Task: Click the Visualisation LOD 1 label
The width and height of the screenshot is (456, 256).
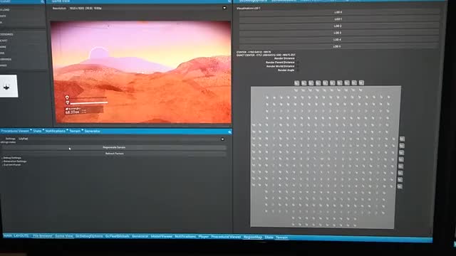Action: 249,8
